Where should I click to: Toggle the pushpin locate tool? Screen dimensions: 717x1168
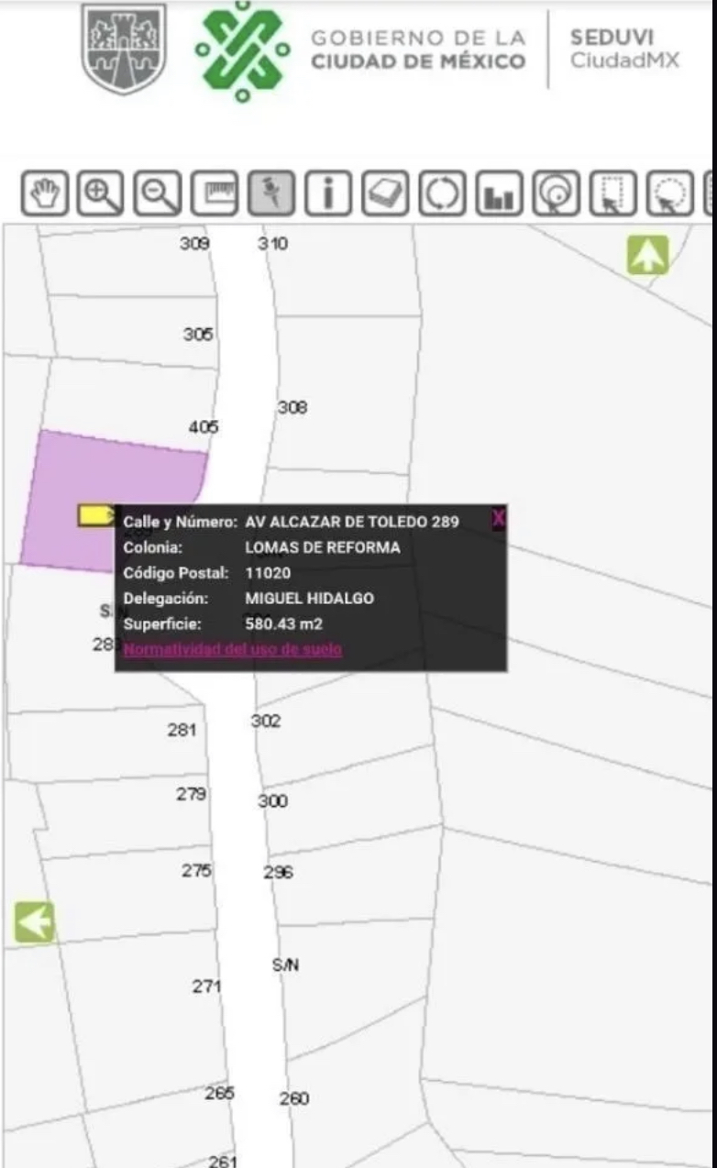(270, 193)
